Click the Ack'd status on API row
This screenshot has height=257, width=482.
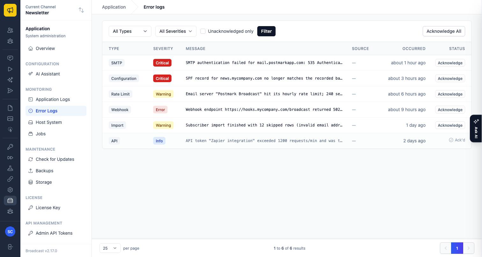[x=457, y=140]
